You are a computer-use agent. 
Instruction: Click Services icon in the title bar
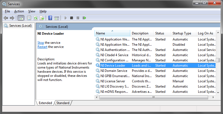pos(4,4)
